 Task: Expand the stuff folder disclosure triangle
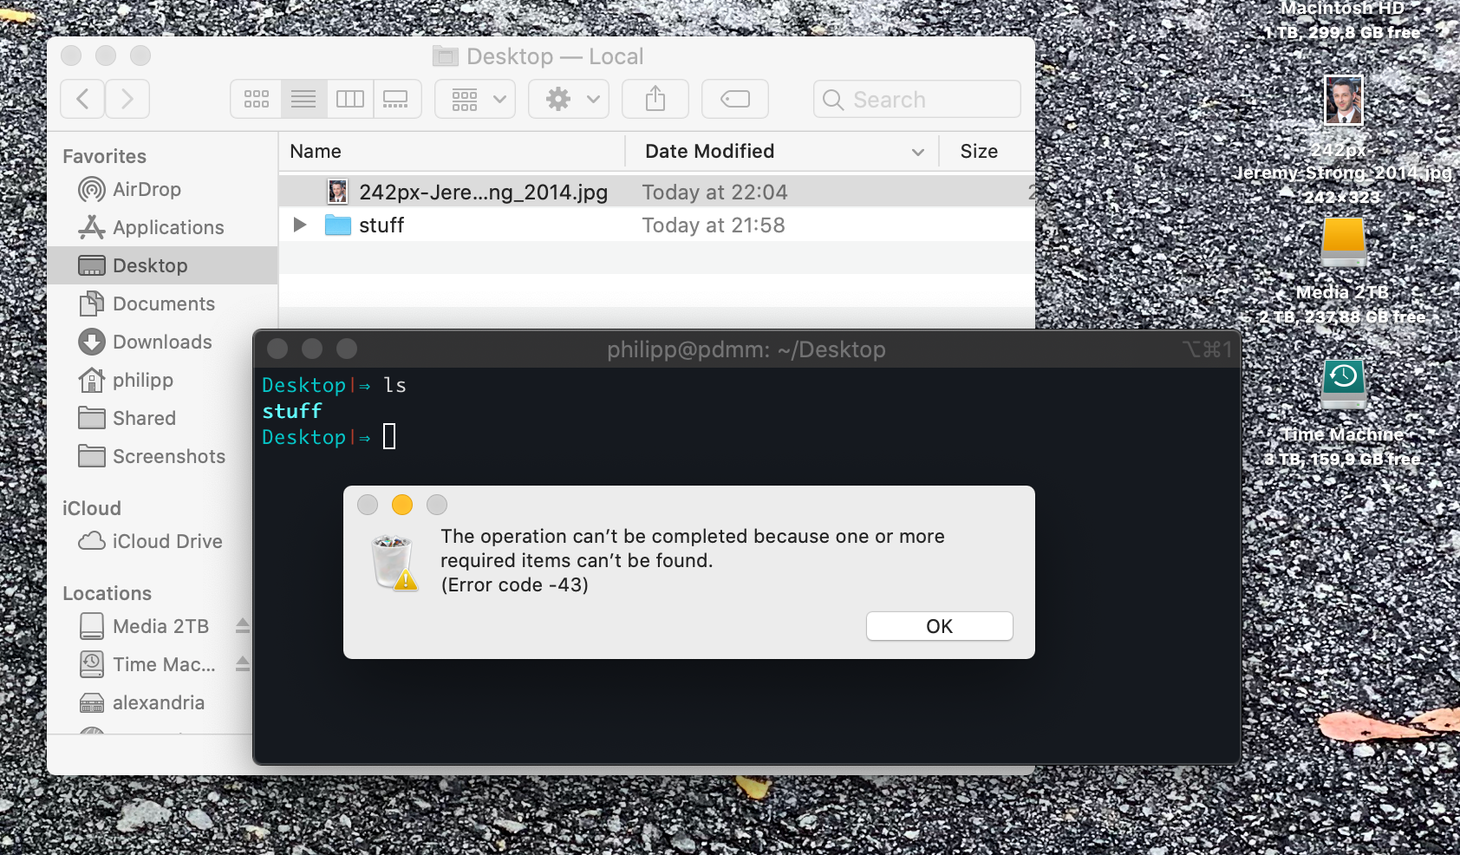pos(300,225)
